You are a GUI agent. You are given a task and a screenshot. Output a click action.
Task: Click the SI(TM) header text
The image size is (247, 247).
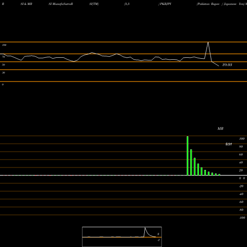94,4
